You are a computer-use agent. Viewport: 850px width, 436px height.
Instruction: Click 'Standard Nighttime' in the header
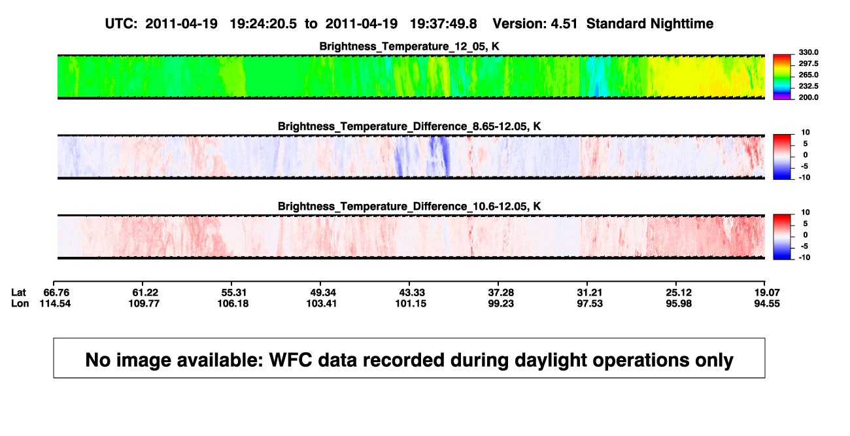click(x=650, y=24)
